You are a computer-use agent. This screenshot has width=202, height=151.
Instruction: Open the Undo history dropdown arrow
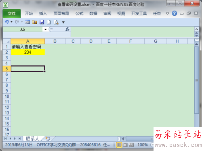[x=12, y=22]
